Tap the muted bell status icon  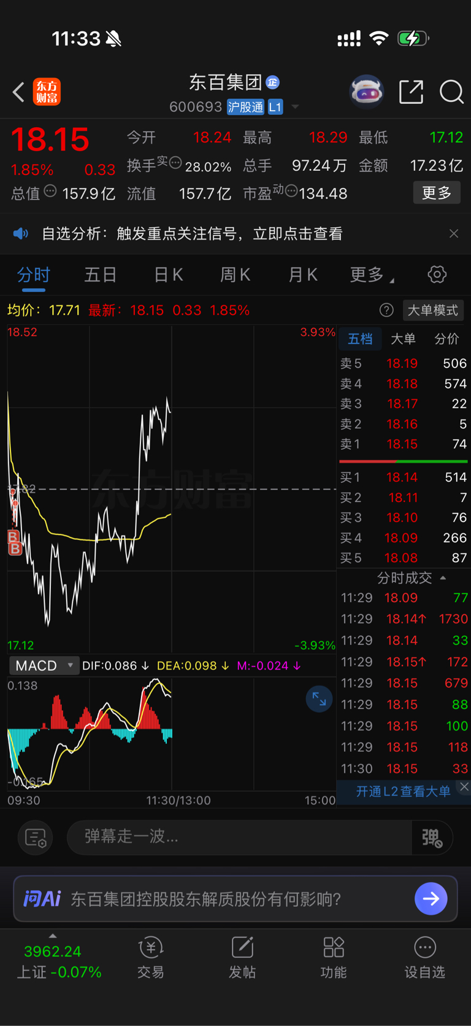[x=113, y=39]
